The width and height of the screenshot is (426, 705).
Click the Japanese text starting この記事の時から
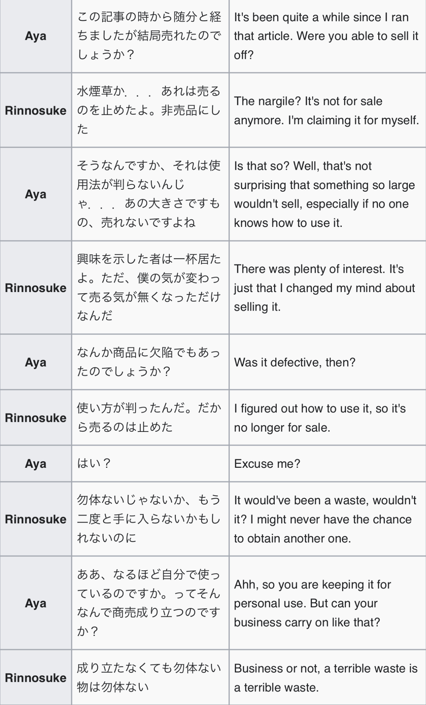[149, 36]
